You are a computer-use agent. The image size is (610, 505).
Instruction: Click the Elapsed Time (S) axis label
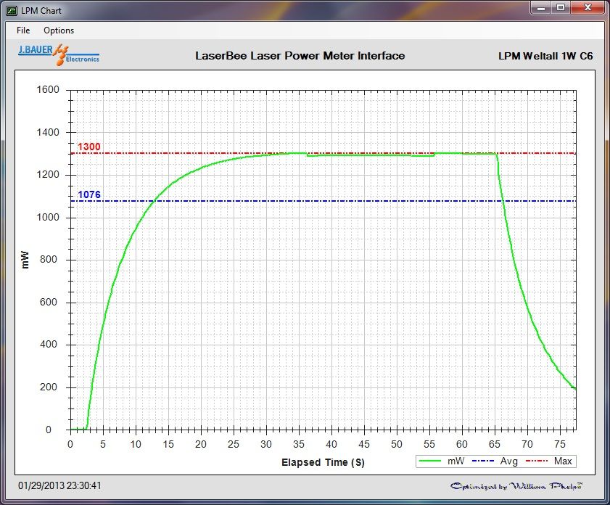323,462
